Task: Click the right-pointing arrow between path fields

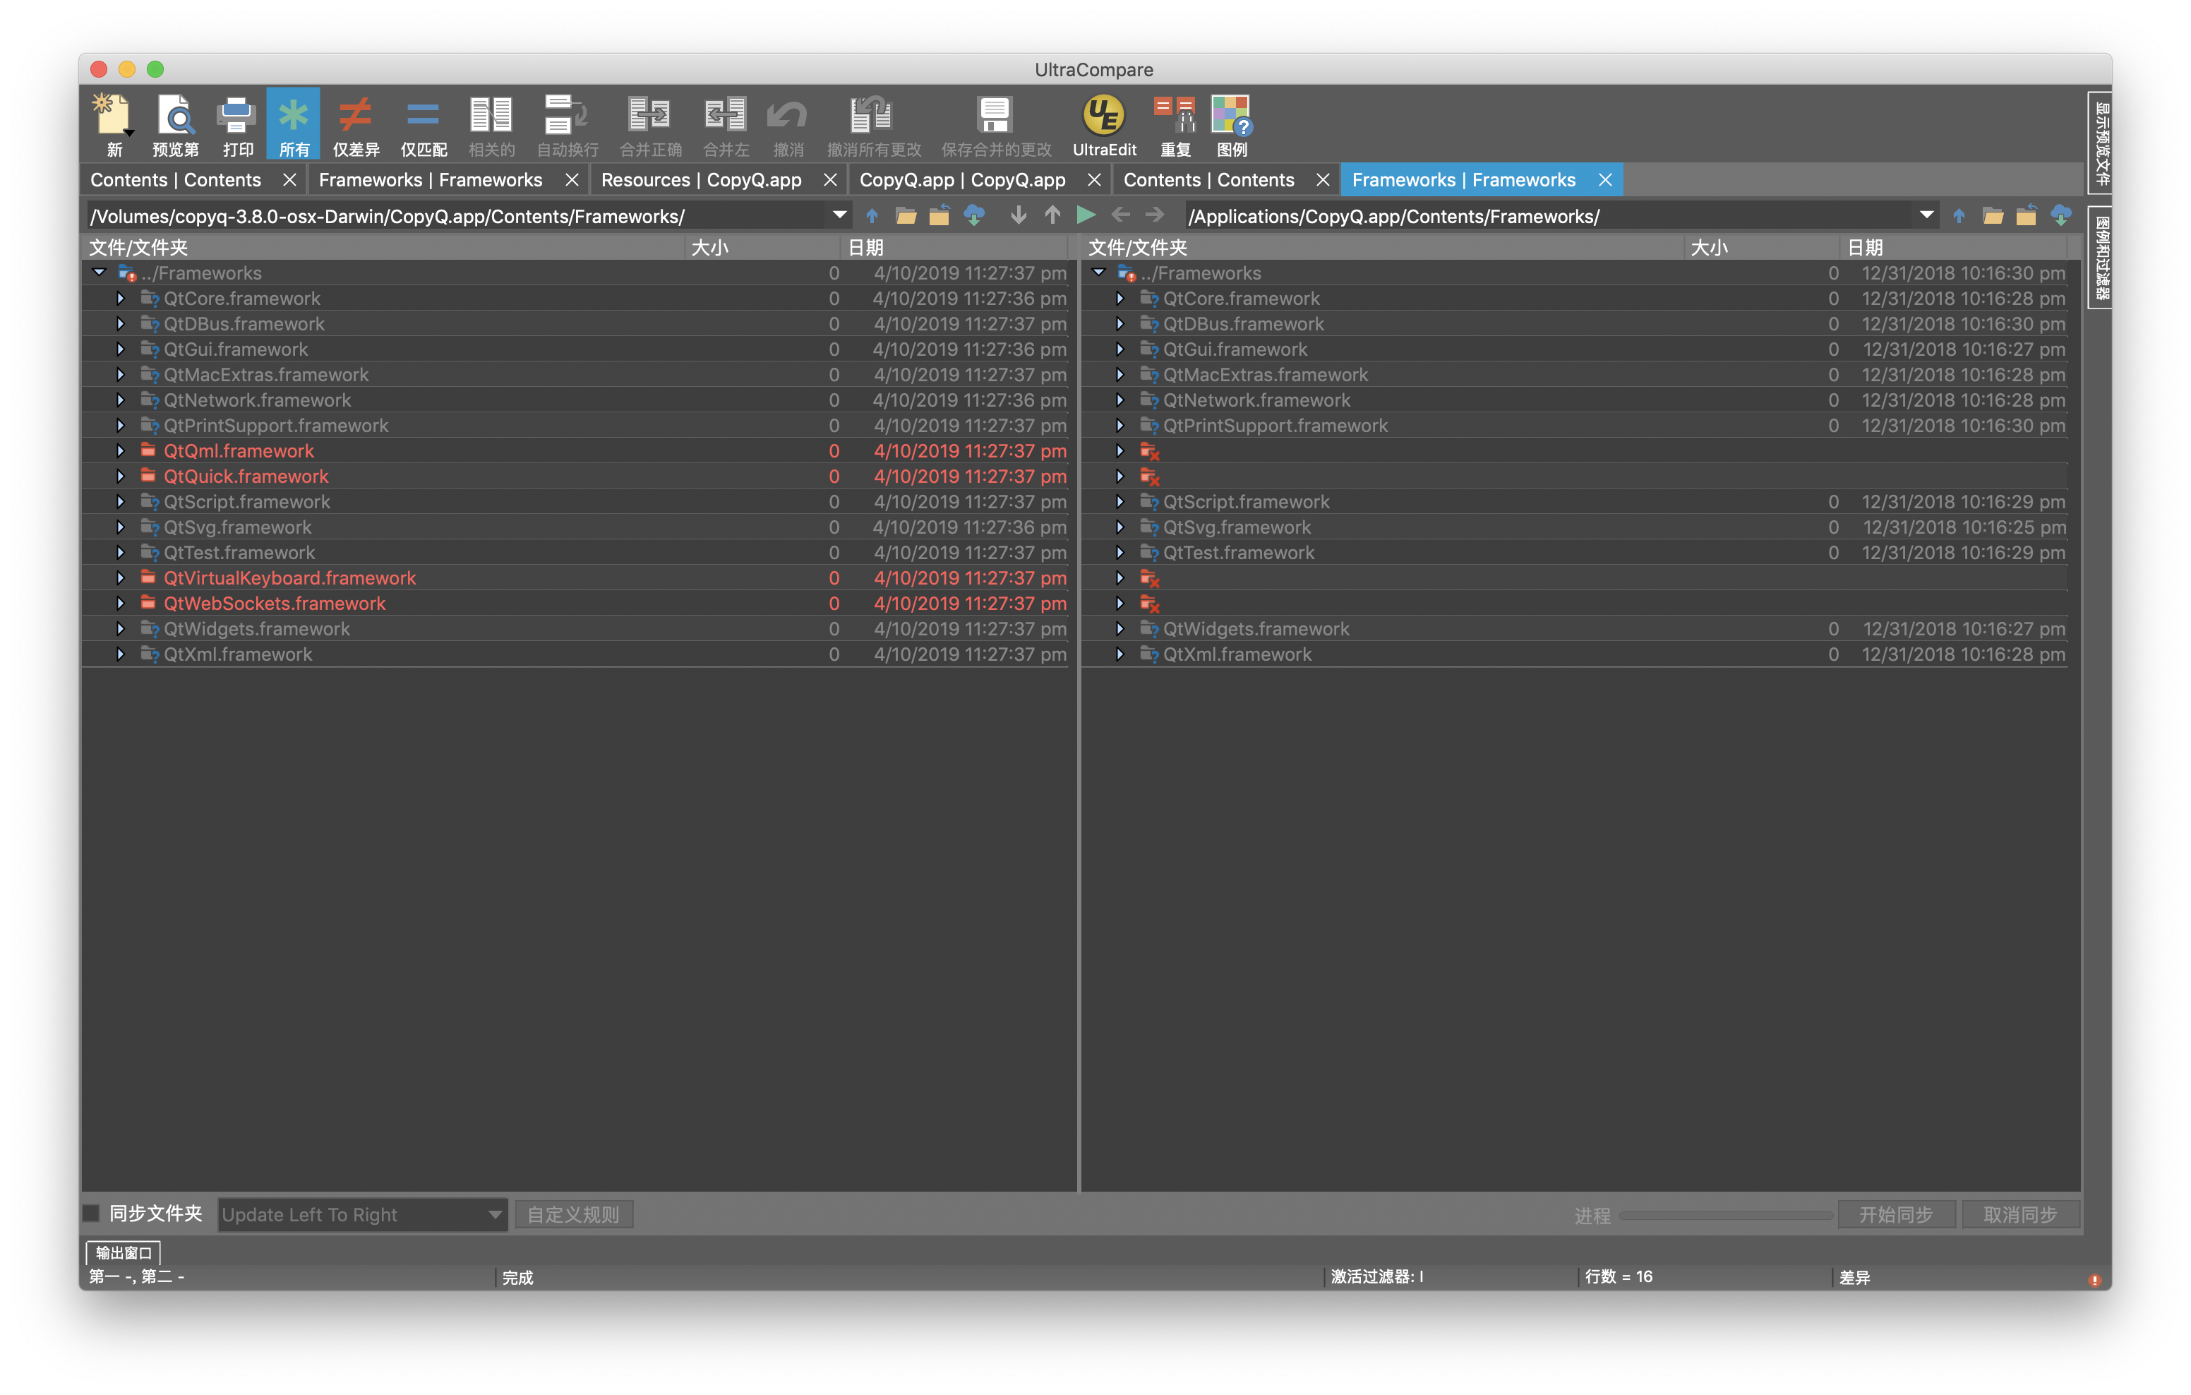Action: [x=1153, y=215]
